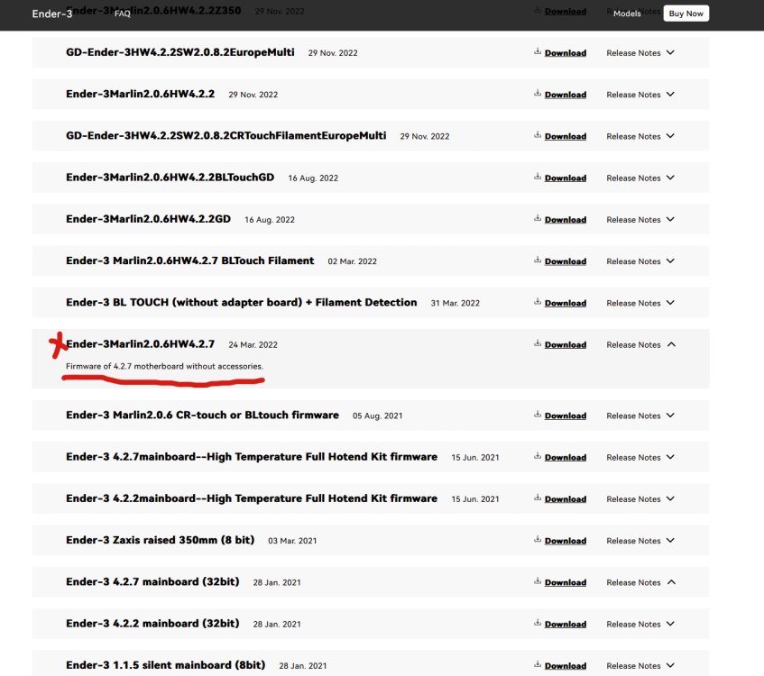Expand Release Notes for Ender-3 4.2.2 mainboard (32bit)

tap(640, 624)
